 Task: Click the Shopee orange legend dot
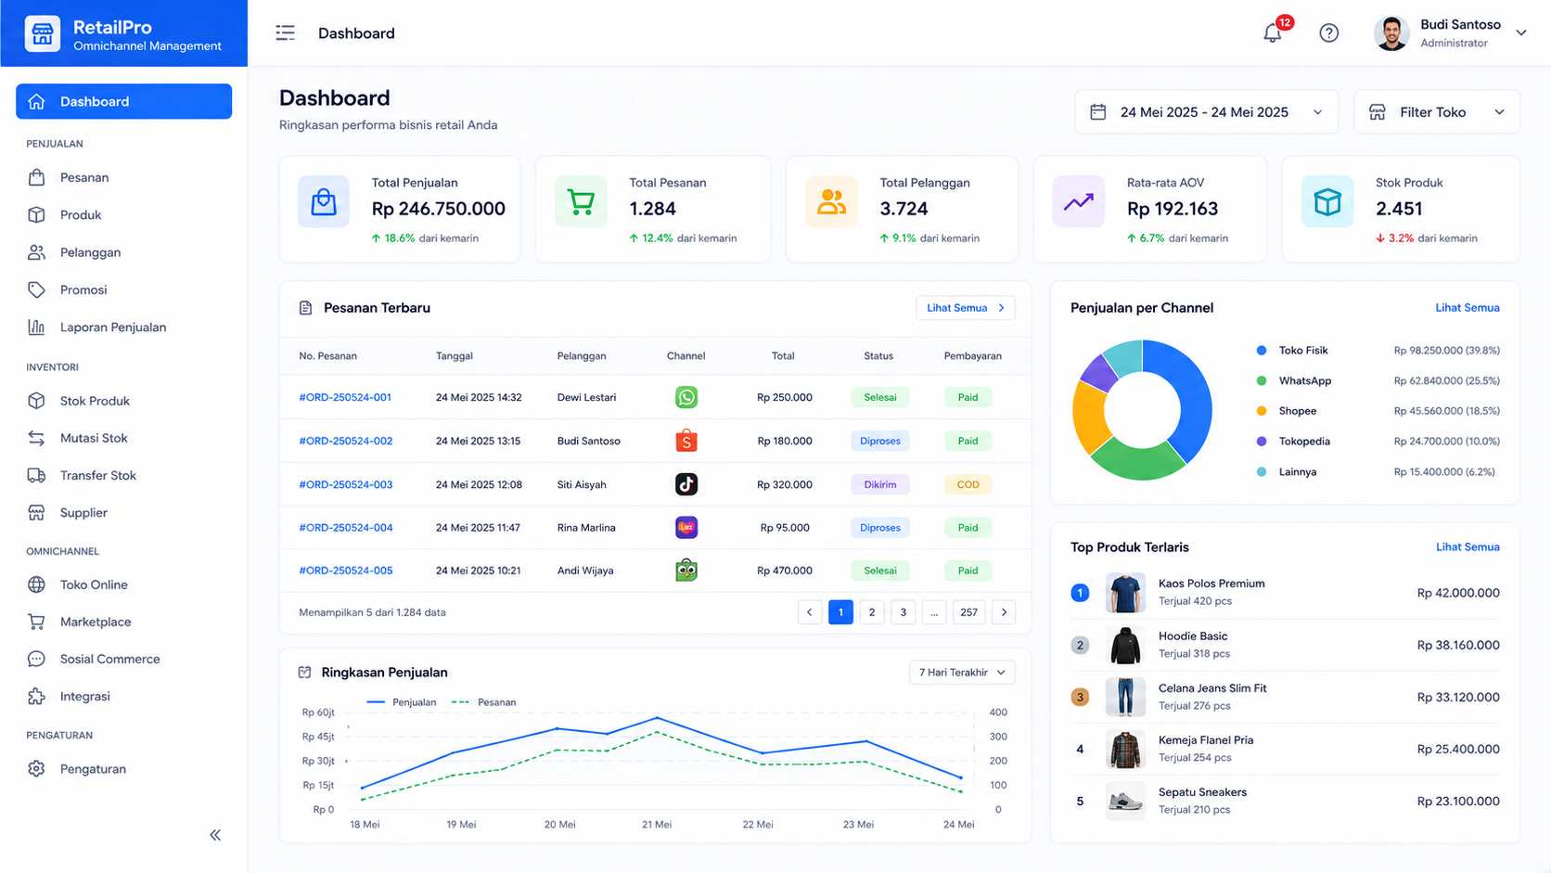click(1262, 411)
